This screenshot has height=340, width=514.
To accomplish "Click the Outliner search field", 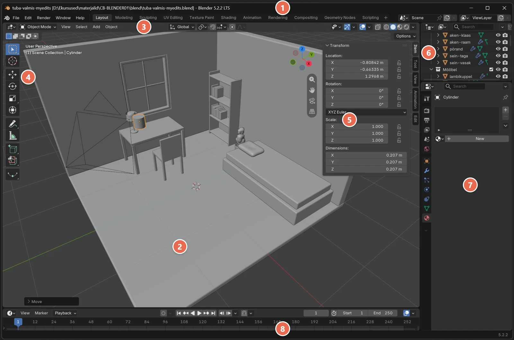I will click(x=473, y=27).
